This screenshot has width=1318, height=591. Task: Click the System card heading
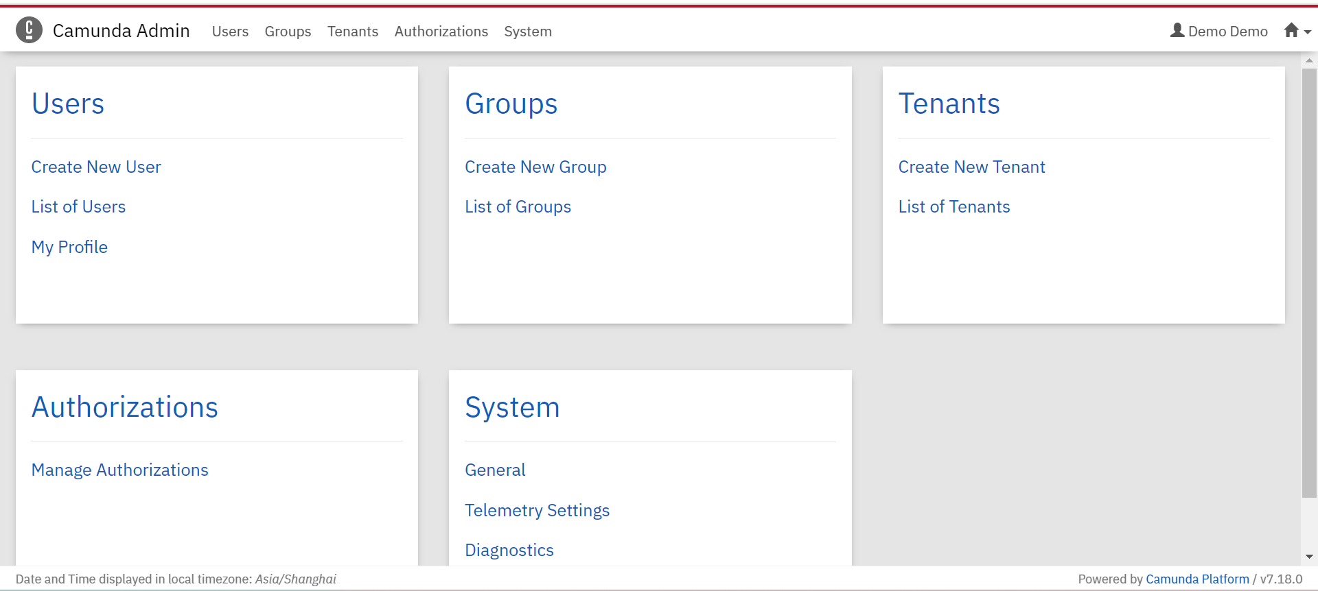[512, 408]
